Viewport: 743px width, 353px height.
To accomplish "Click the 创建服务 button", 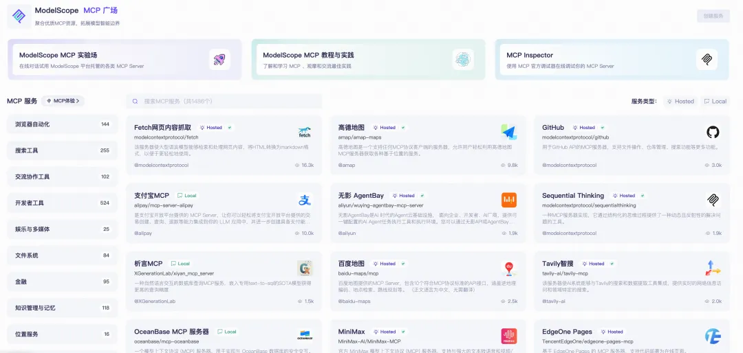I will point(713,16).
